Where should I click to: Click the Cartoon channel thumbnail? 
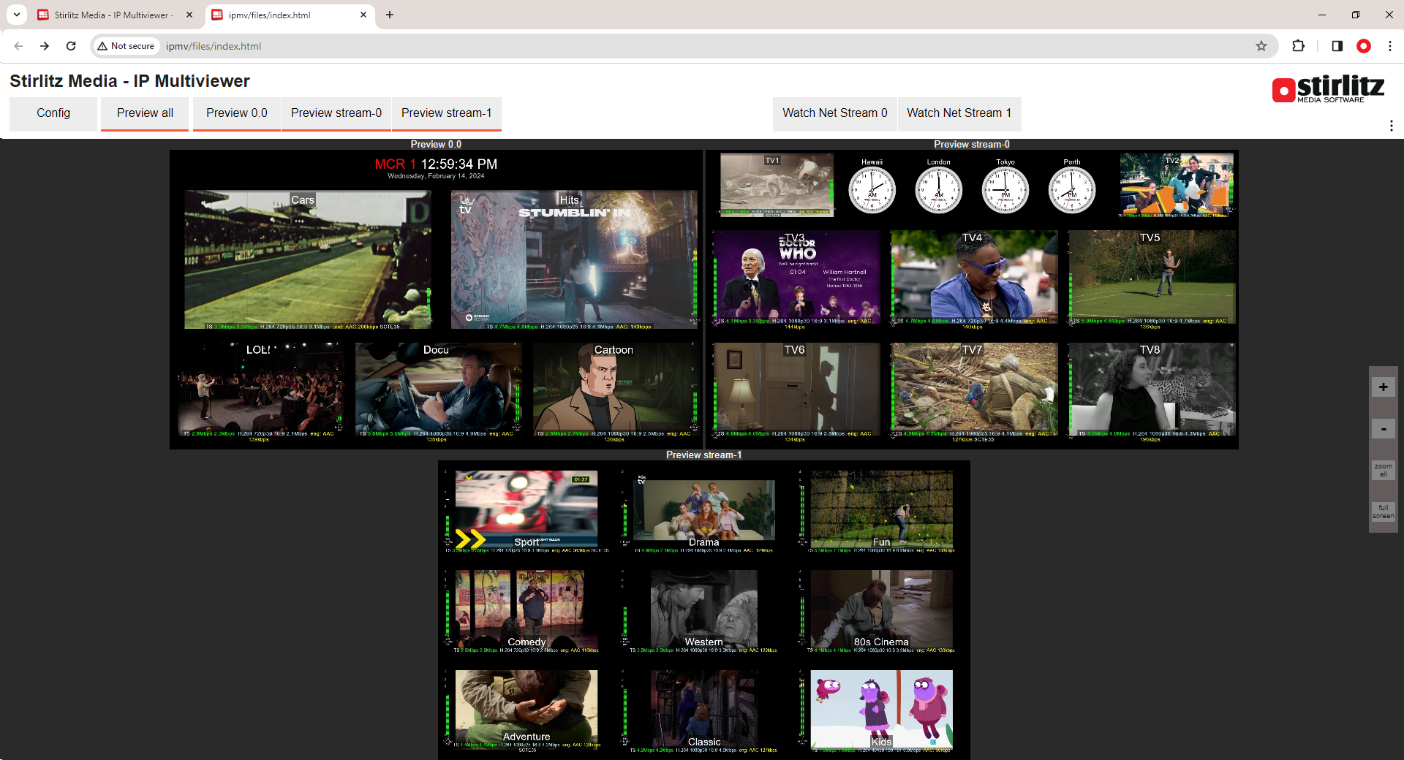616,389
